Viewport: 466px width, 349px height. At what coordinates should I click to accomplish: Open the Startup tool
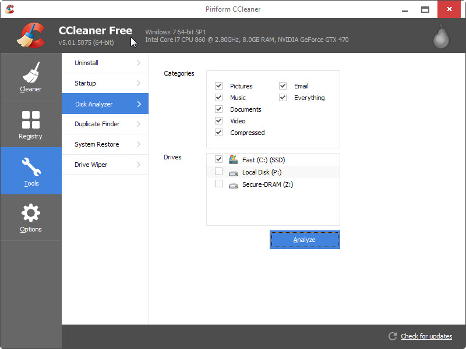point(105,83)
